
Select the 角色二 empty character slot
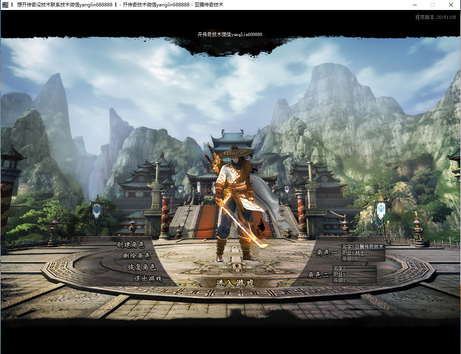click(x=318, y=275)
